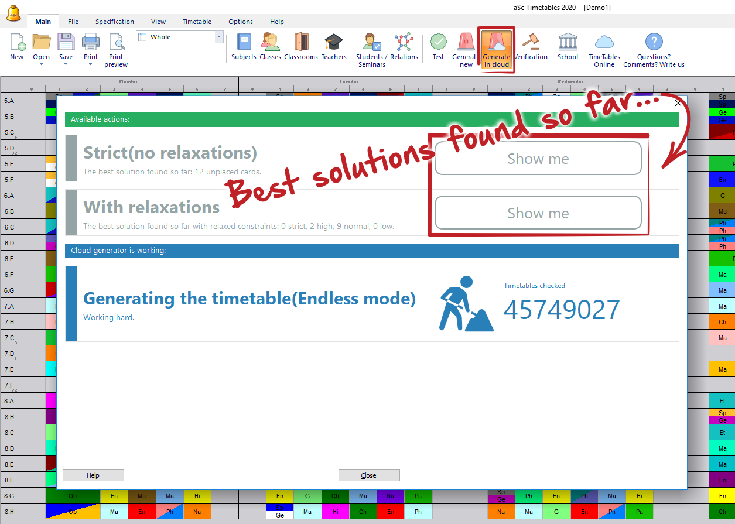Click the Close button at dialog bottom
Screen dimensions: 735x524
coord(368,475)
